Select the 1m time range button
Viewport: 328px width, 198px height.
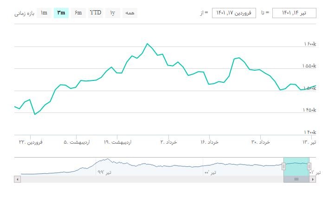44,13
